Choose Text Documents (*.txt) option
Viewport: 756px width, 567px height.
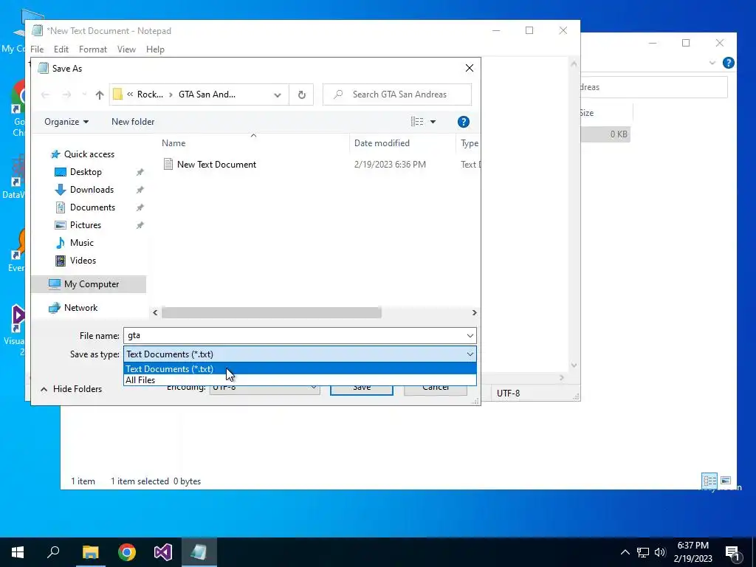pyautogui.click(x=300, y=369)
